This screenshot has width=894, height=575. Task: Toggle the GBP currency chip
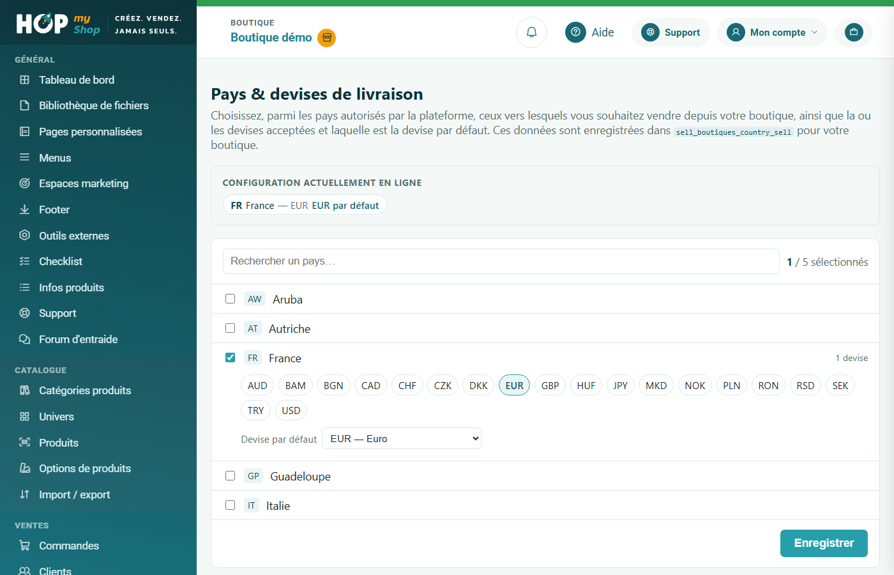550,385
